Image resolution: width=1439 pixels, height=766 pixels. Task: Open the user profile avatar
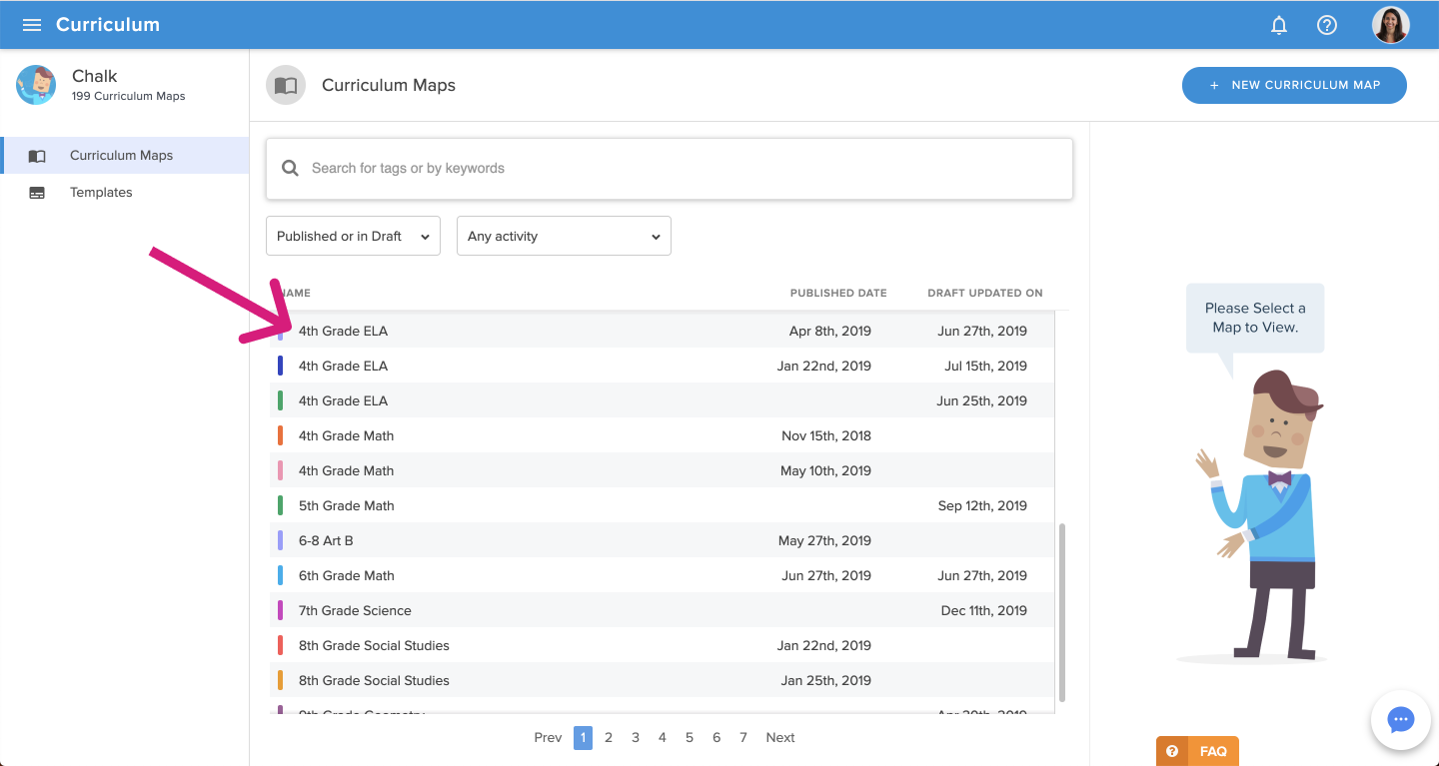(x=1390, y=25)
